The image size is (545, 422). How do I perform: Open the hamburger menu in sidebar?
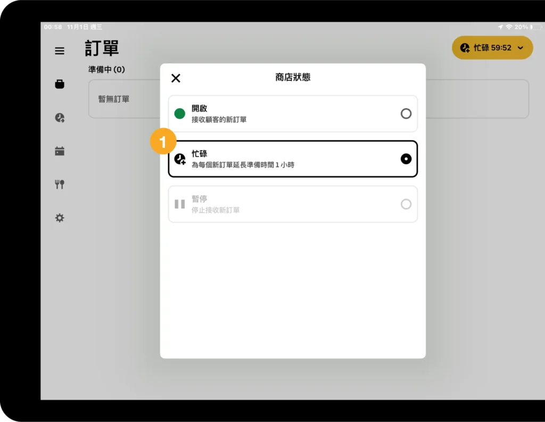click(60, 51)
